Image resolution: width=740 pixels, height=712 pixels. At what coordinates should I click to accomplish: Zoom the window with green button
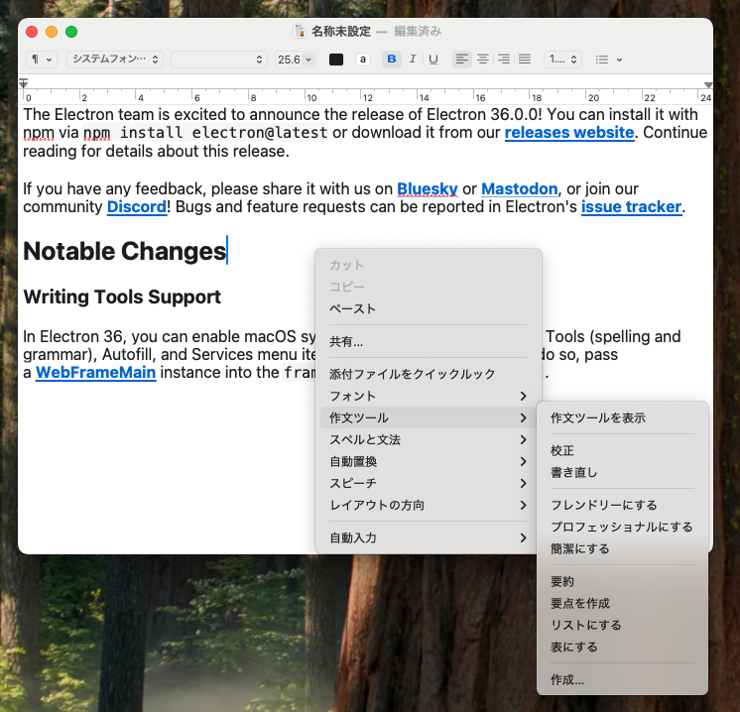[71, 32]
